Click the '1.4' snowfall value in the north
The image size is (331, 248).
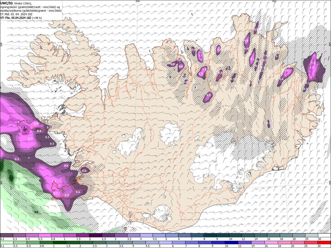(x=200, y=55)
